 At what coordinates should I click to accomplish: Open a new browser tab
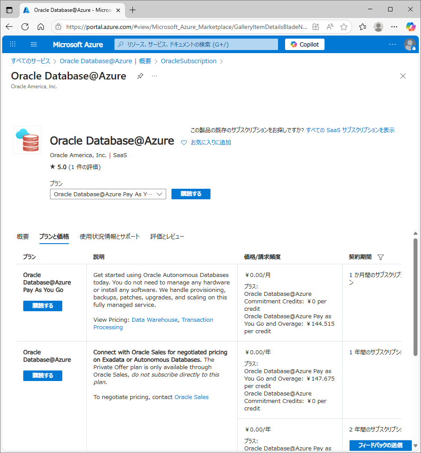click(x=132, y=10)
